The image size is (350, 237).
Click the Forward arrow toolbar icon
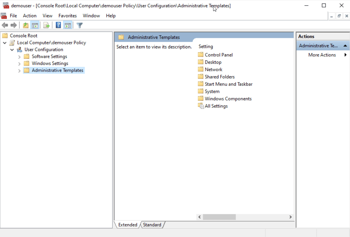[x=14, y=25]
